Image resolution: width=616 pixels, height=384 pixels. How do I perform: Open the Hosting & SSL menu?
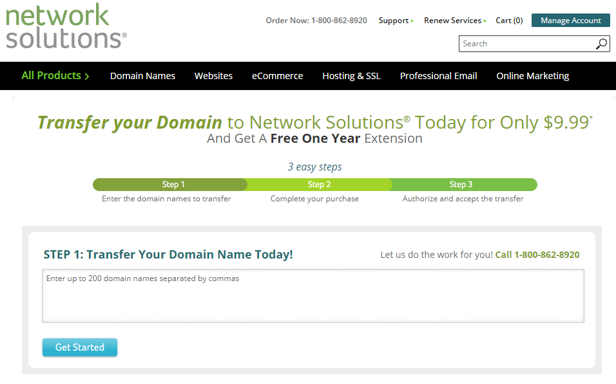point(351,76)
